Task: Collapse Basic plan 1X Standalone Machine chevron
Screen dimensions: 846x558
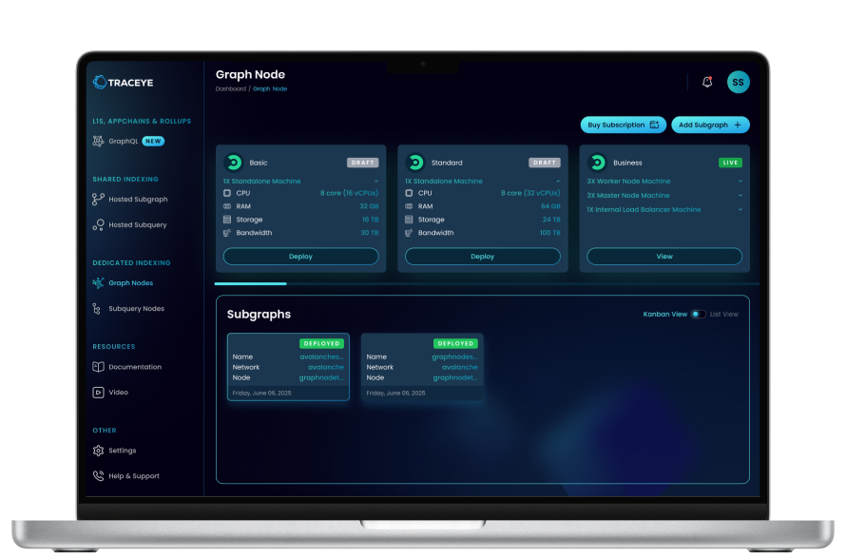Action: [x=376, y=181]
